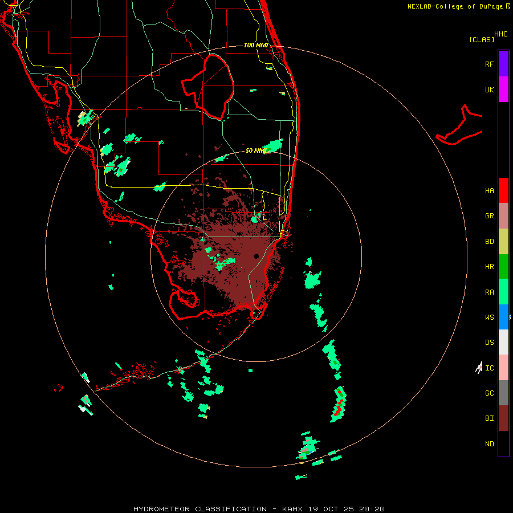Click the Lake Okeechobee outline

pos(207,87)
